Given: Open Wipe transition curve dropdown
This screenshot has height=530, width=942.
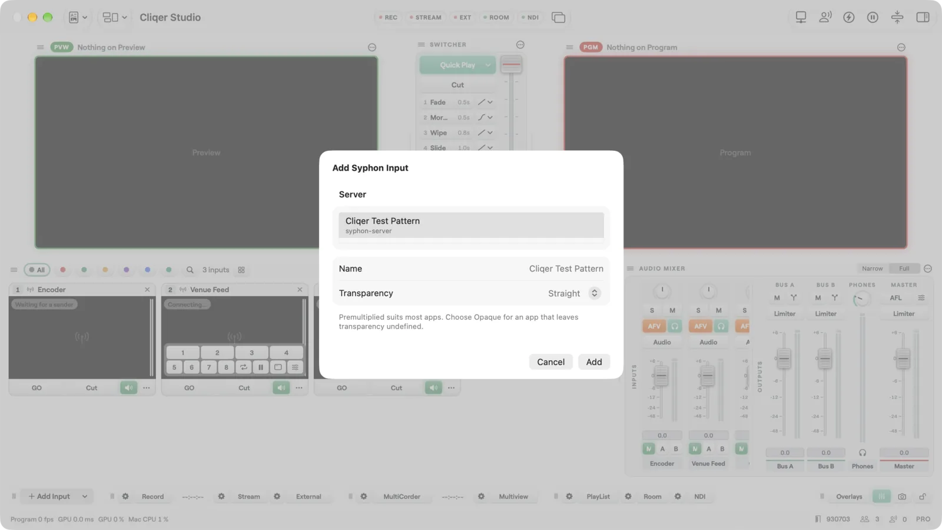Looking at the screenshot, I should point(486,133).
